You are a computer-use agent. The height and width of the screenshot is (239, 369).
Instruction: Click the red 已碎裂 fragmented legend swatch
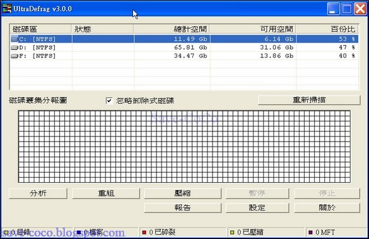click(x=144, y=233)
